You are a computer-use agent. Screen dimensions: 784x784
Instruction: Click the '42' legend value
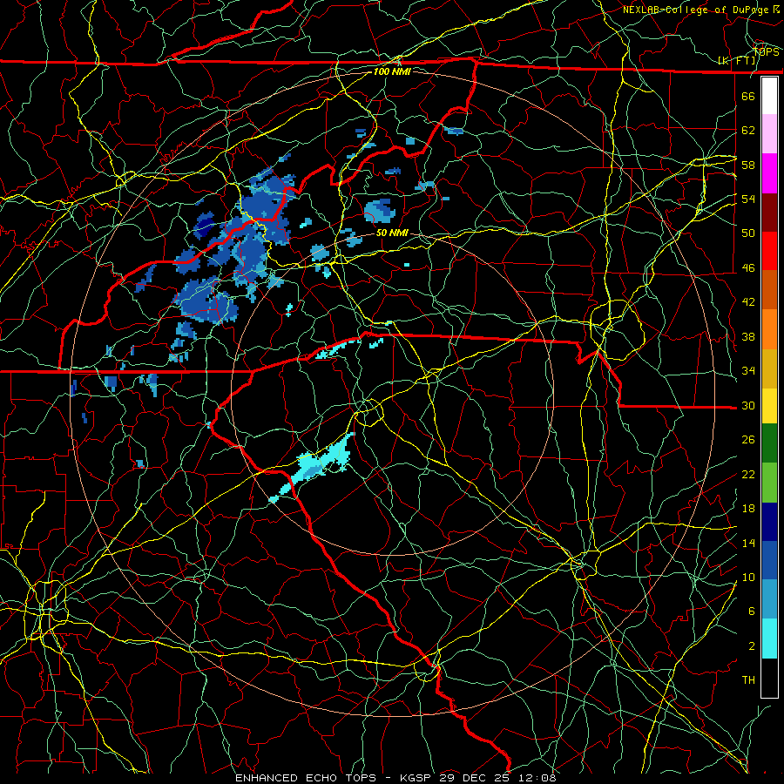click(x=748, y=302)
